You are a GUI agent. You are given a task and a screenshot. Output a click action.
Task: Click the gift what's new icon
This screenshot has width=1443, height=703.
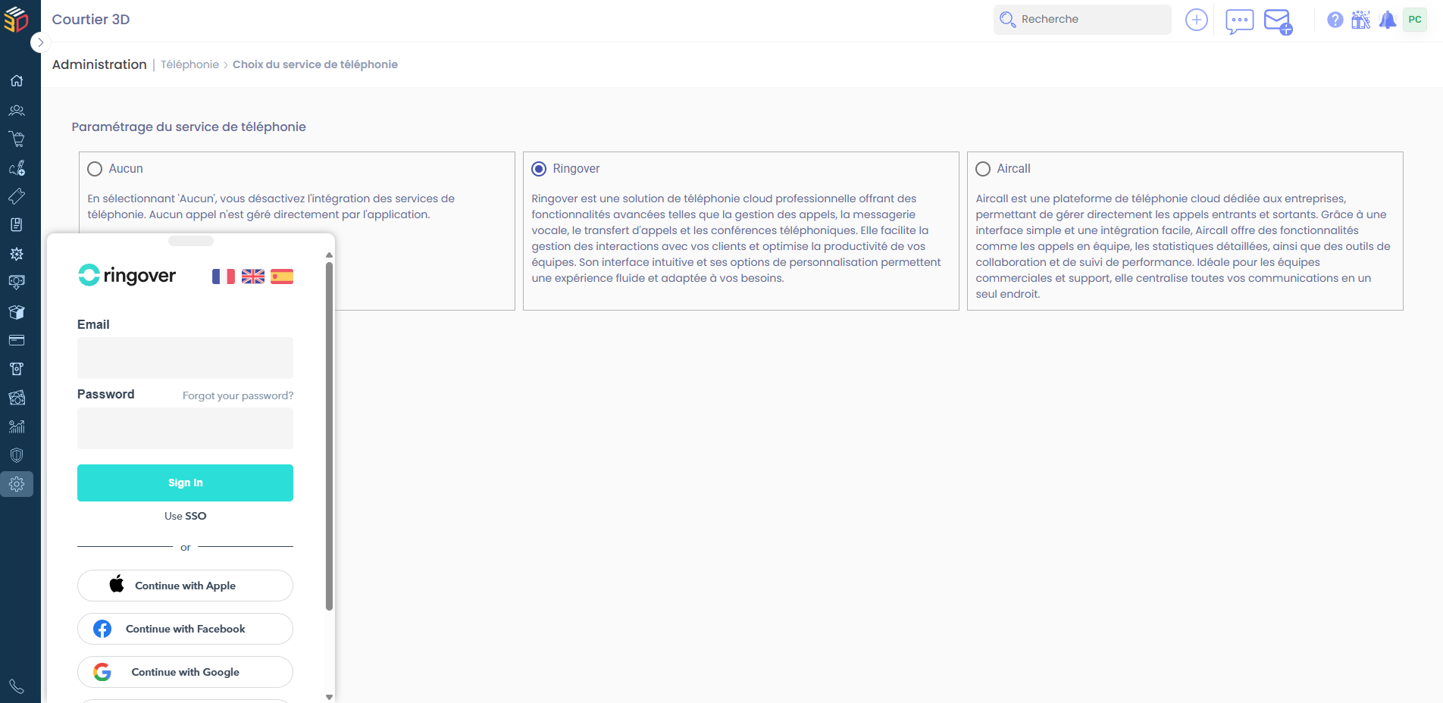pos(1361,20)
